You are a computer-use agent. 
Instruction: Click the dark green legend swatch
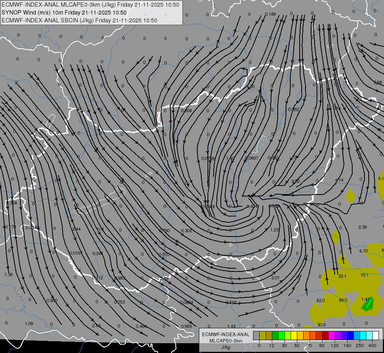click(275, 335)
